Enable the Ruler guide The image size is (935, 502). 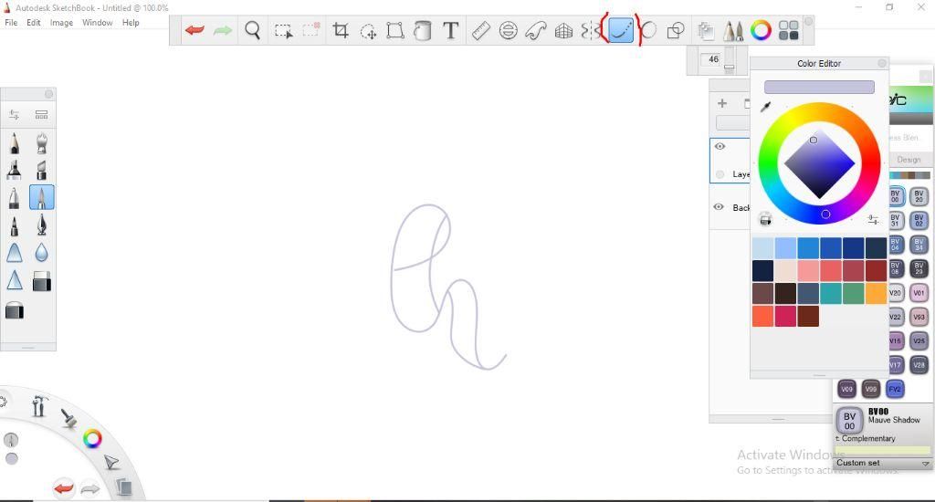480,30
